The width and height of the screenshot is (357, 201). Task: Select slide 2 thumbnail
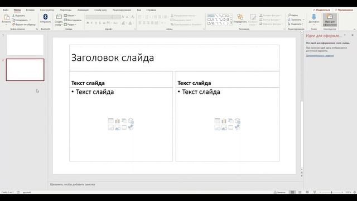(25, 70)
